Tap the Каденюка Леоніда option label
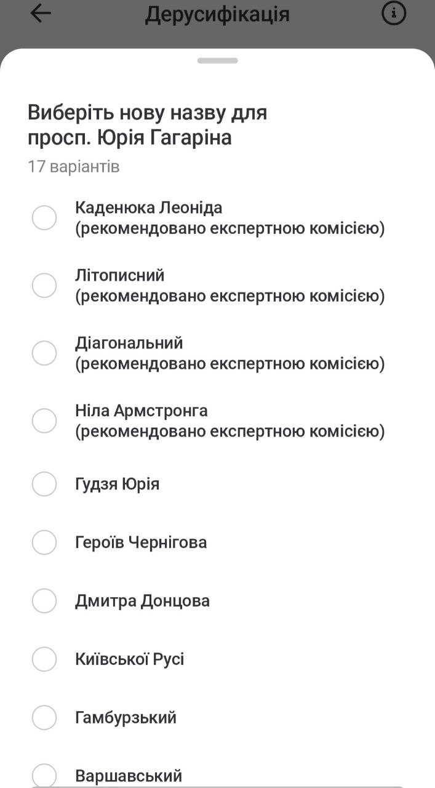This screenshot has width=435, height=788. pos(148,207)
